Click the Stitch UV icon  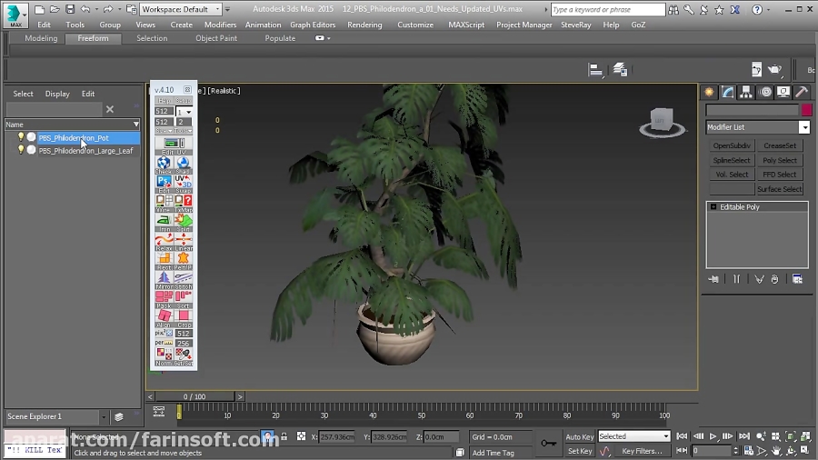pos(183,280)
